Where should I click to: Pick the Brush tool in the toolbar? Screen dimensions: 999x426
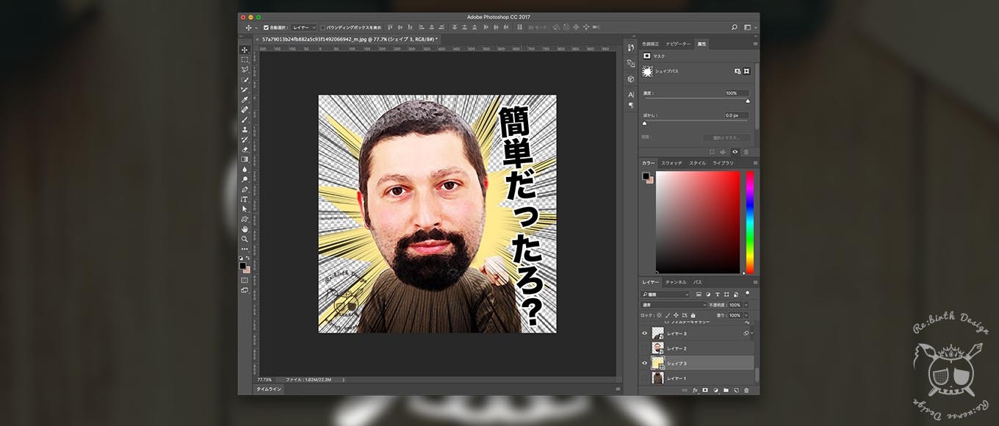tap(245, 120)
